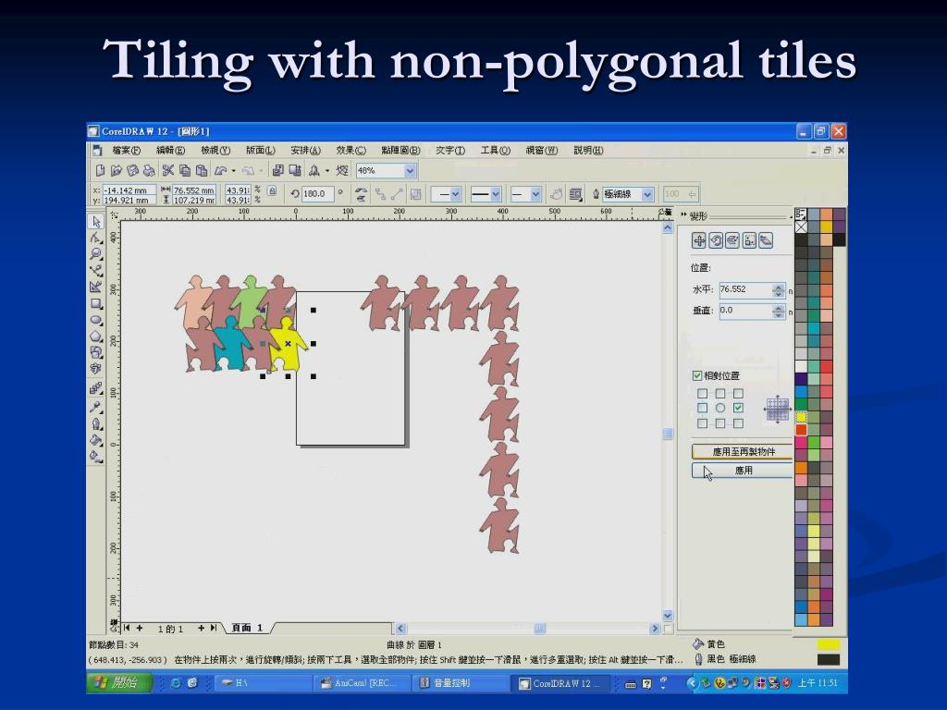Click the Open file icon
Image resolution: width=947 pixels, height=710 pixels.
116,171
